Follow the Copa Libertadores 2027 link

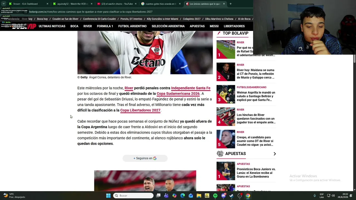tap(140, 110)
